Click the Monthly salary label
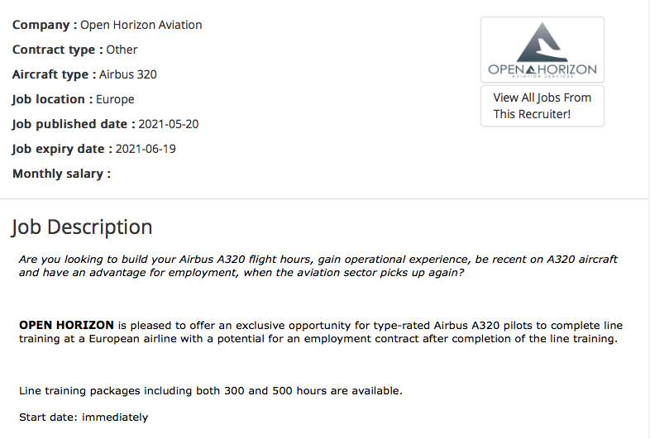This screenshot has width=650, height=439. click(61, 174)
